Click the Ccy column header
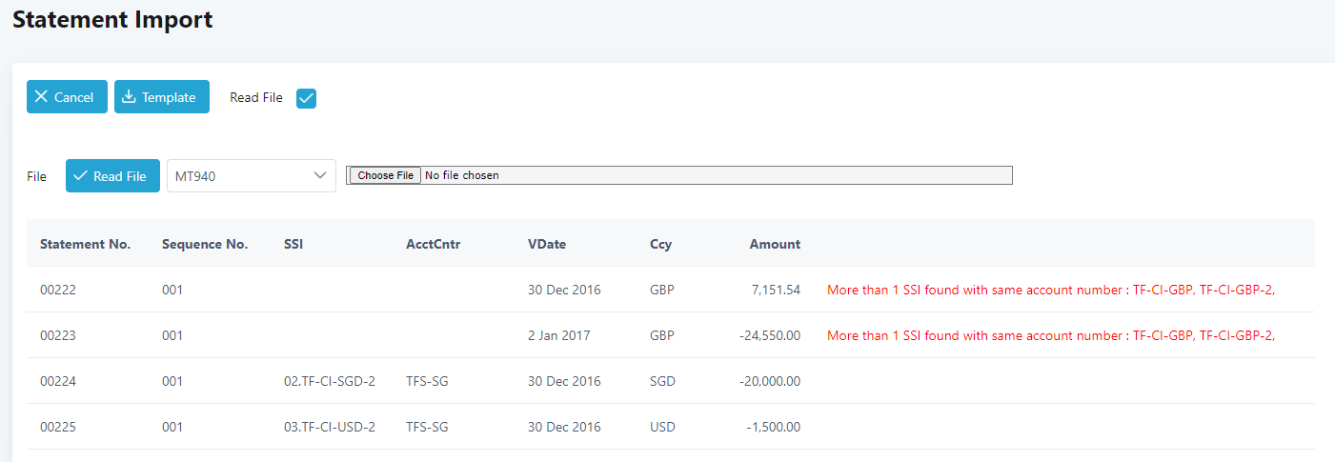1335x462 pixels. (x=660, y=244)
